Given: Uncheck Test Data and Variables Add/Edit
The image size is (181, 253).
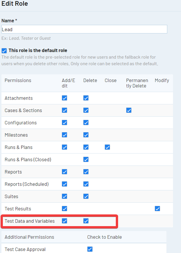Looking at the screenshot, I should point(65,221).
